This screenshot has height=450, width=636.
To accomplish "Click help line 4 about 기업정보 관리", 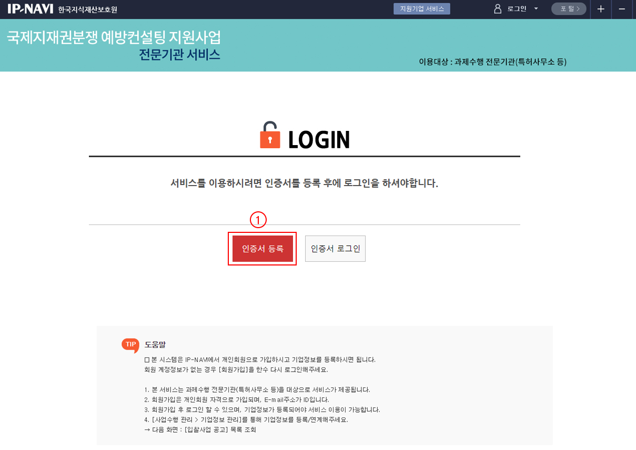I will coord(246,420).
